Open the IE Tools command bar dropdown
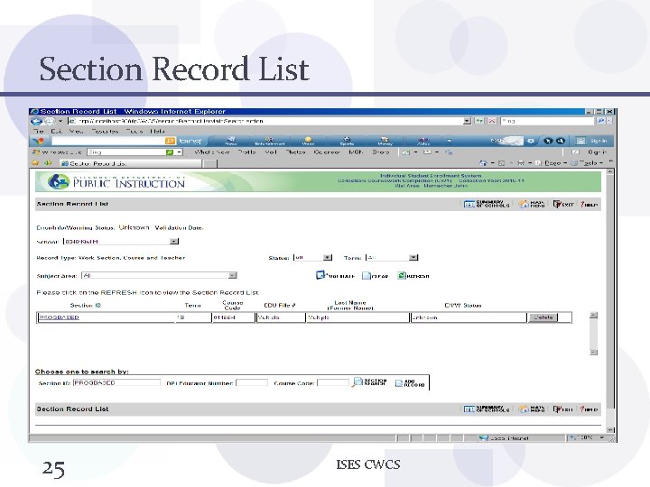This screenshot has width=650, height=487. (x=588, y=163)
